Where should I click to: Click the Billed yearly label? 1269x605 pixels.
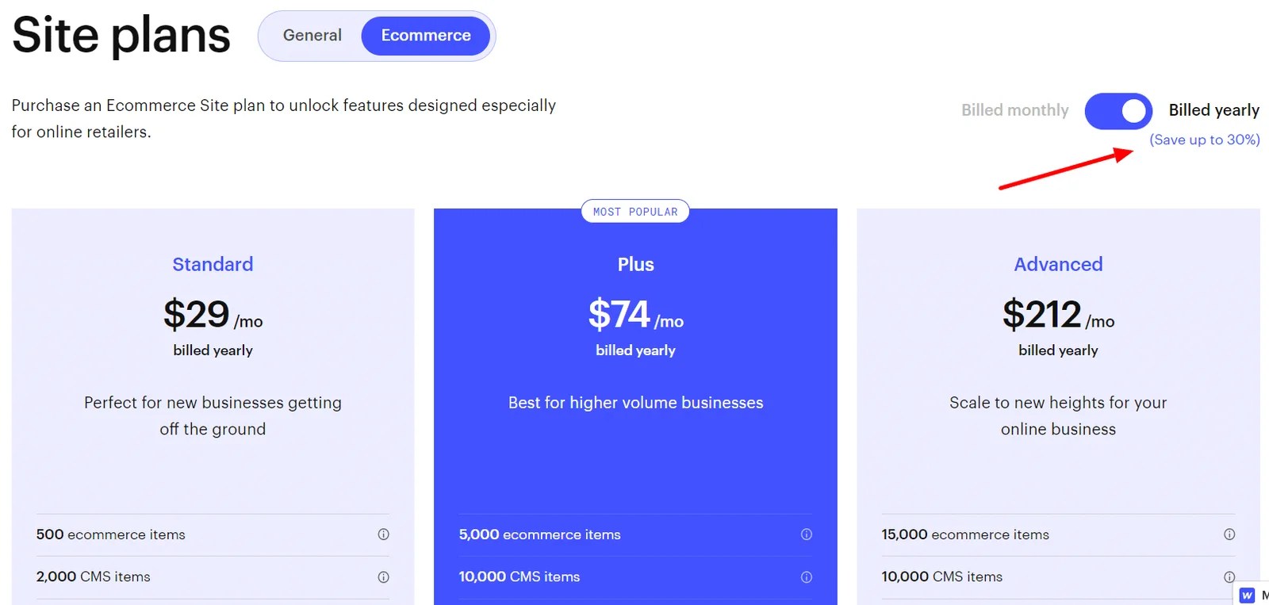pos(1214,110)
